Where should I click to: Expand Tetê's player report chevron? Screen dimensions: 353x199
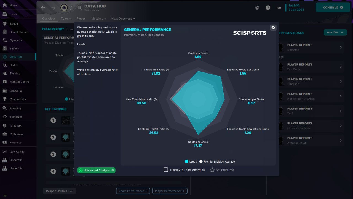341,111
